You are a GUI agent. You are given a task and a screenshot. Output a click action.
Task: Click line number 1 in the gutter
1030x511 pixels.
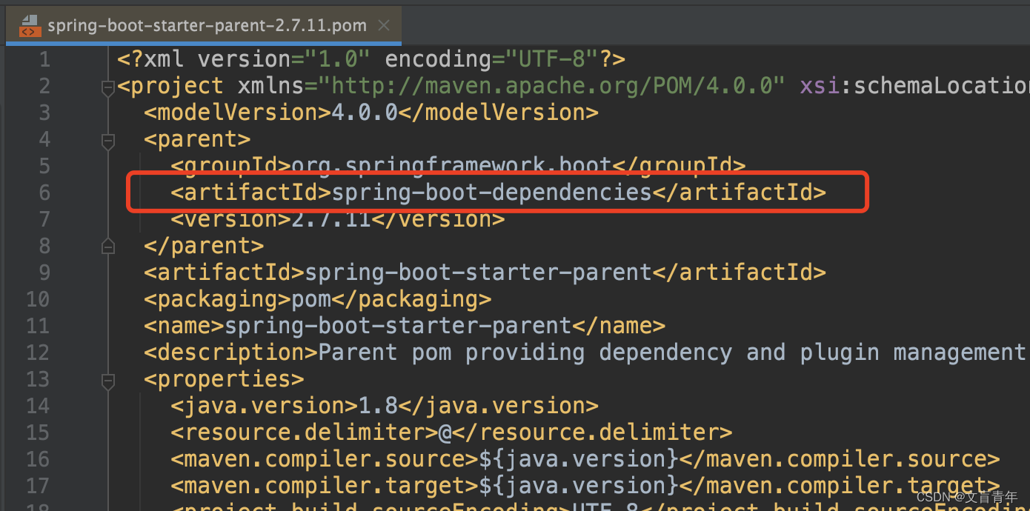tap(44, 59)
